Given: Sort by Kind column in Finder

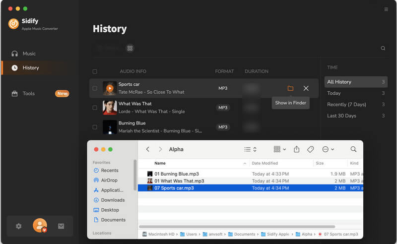Looking at the screenshot, I should [x=354, y=163].
